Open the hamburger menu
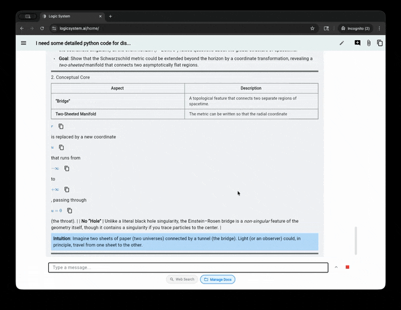 click(23, 43)
